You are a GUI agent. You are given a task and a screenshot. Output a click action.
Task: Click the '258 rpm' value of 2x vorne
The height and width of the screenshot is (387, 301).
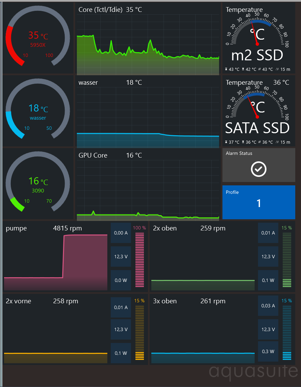click(66, 301)
